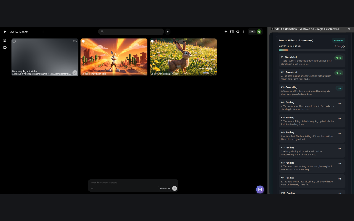Switch to the grid view sidebar icon
Viewport: 354px width, 221px height.
[5, 40]
